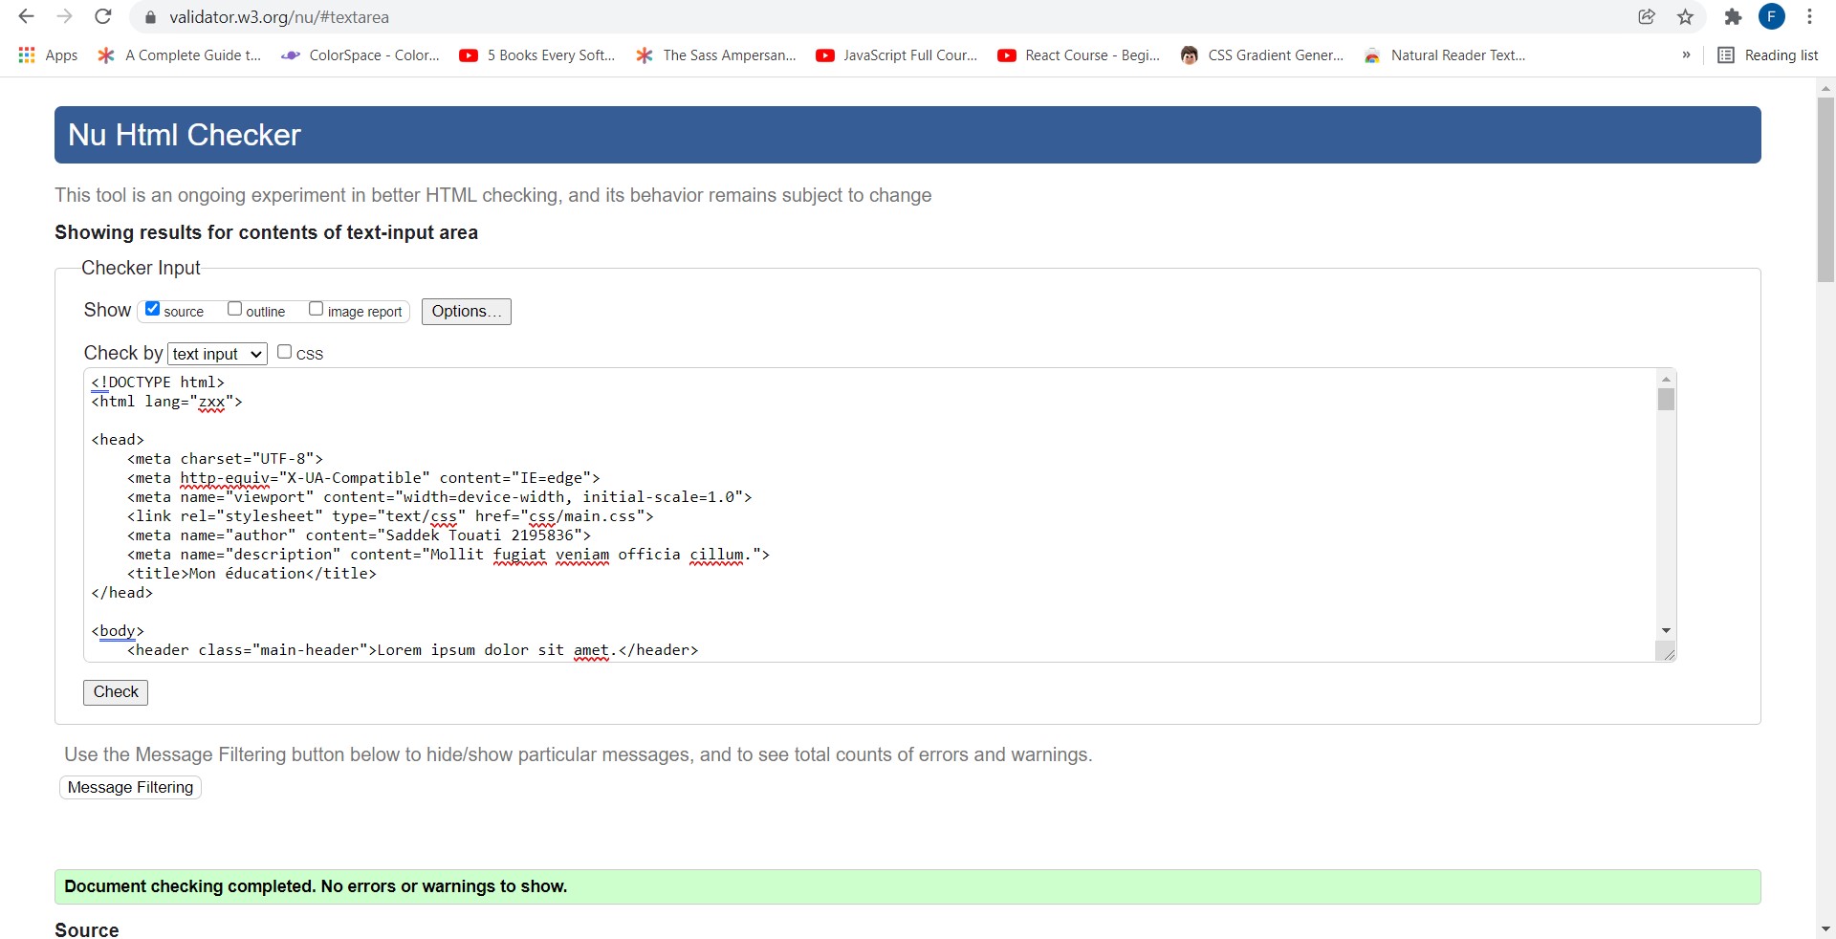Open the Check by text input dropdown
Screen dimensions: 1836x939
(217, 354)
